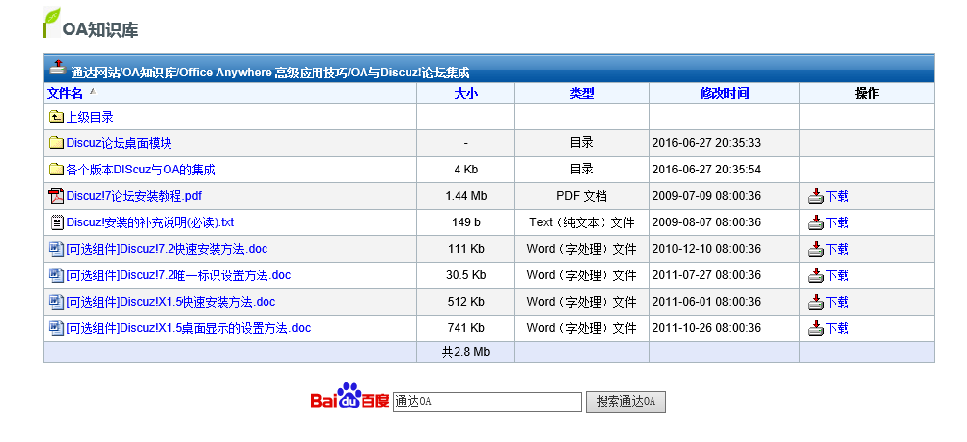Viewport: 967px width, 442px height.
Task: Click the Baidu logo
Action: click(x=349, y=400)
